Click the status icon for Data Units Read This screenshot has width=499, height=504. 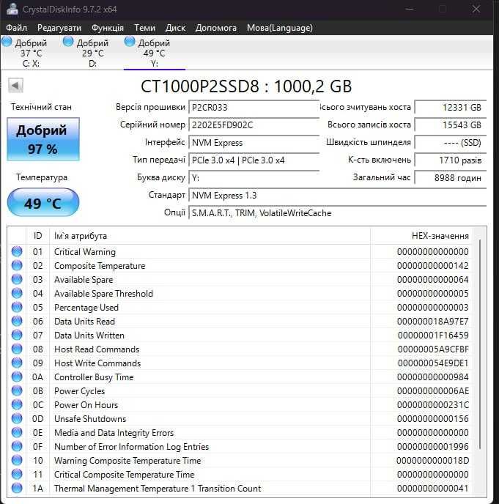17,322
